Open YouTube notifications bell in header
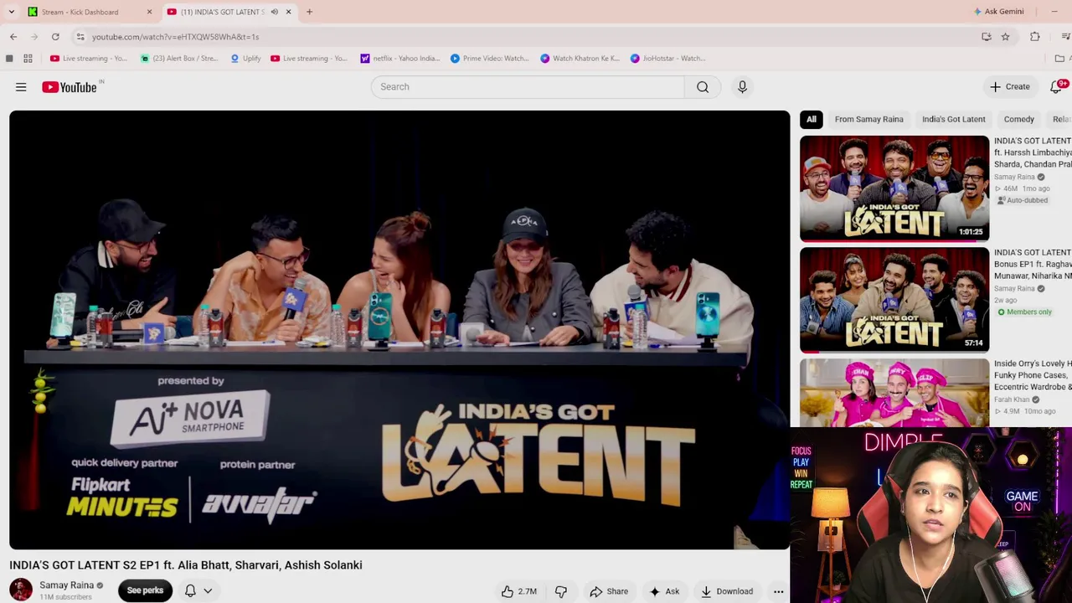 pyautogui.click(x=1056, y=87)
